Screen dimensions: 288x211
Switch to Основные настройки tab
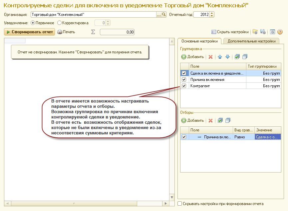pyautogui.click(x=199, y=41)
